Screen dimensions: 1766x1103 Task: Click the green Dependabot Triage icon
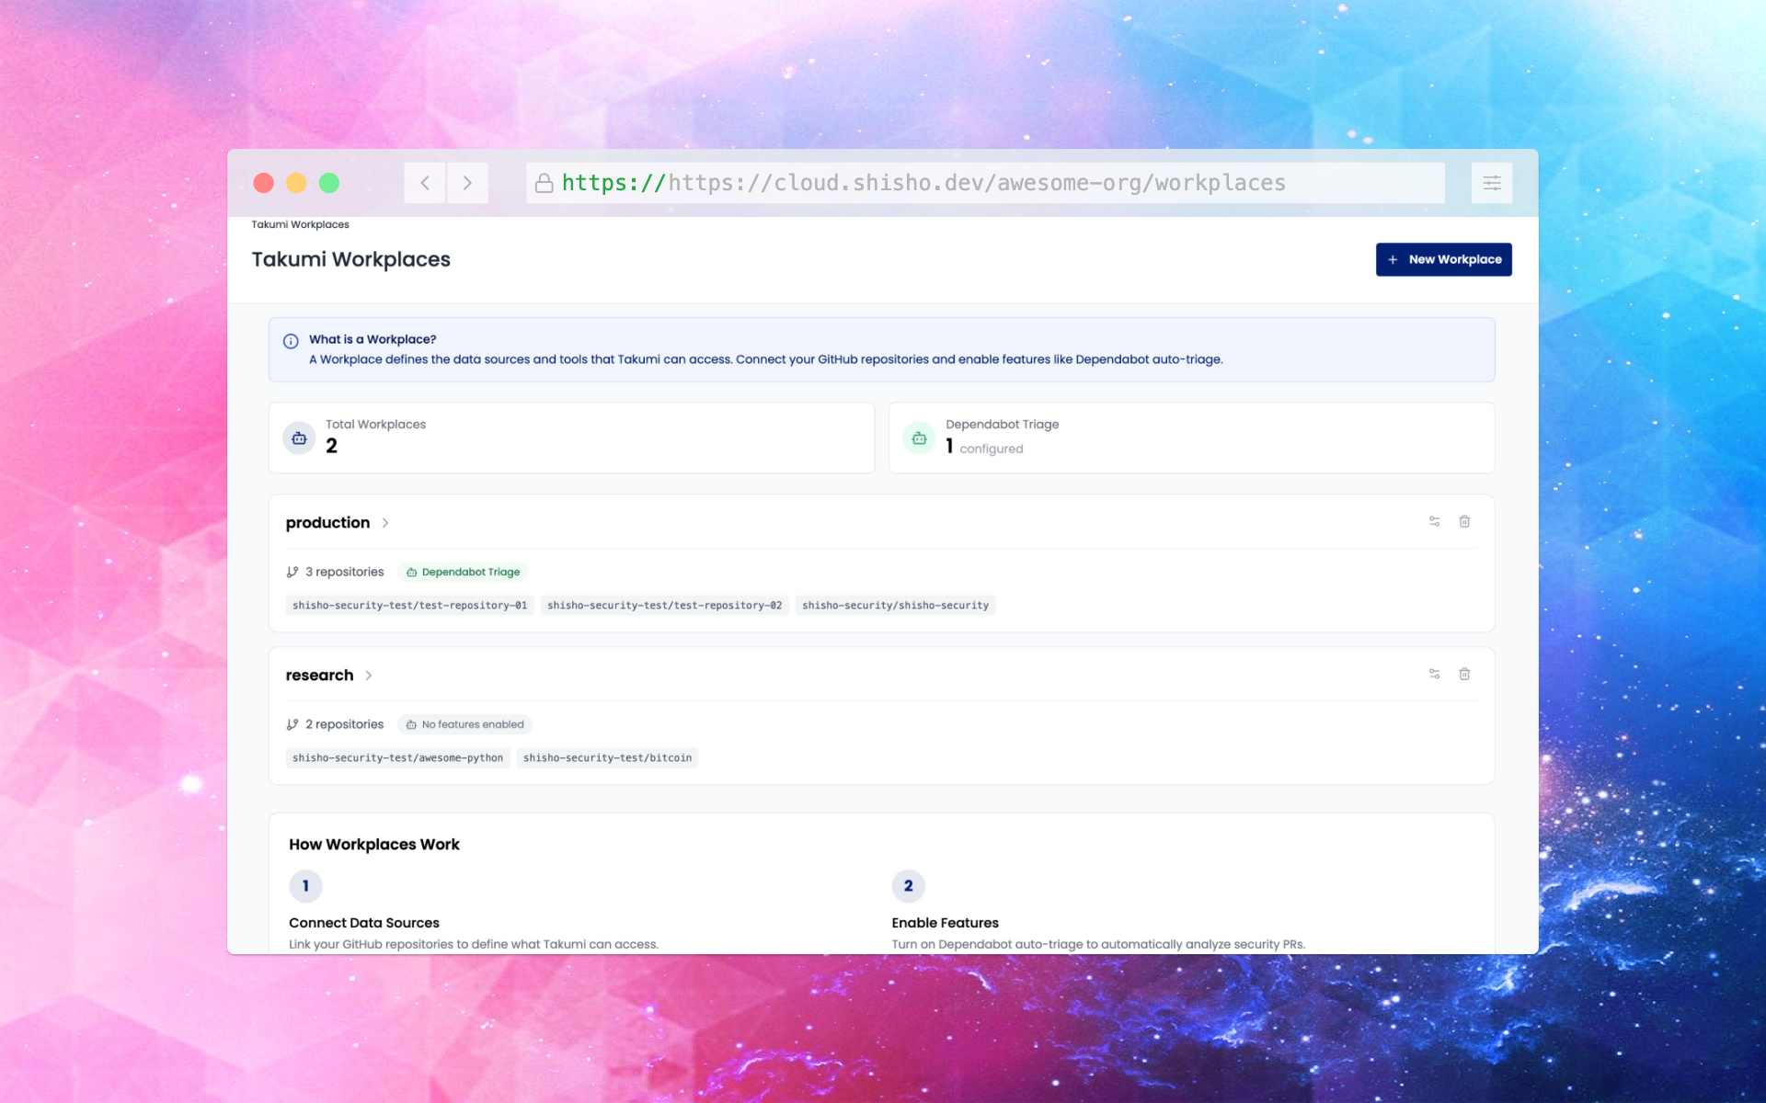point(919,438)
